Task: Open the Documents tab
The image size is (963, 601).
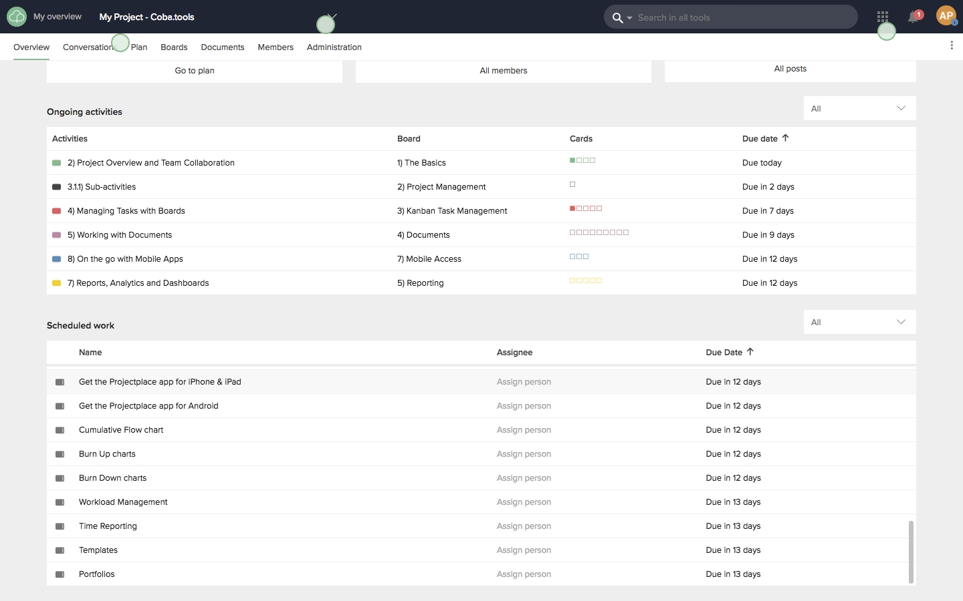Action: click(222, 47)
